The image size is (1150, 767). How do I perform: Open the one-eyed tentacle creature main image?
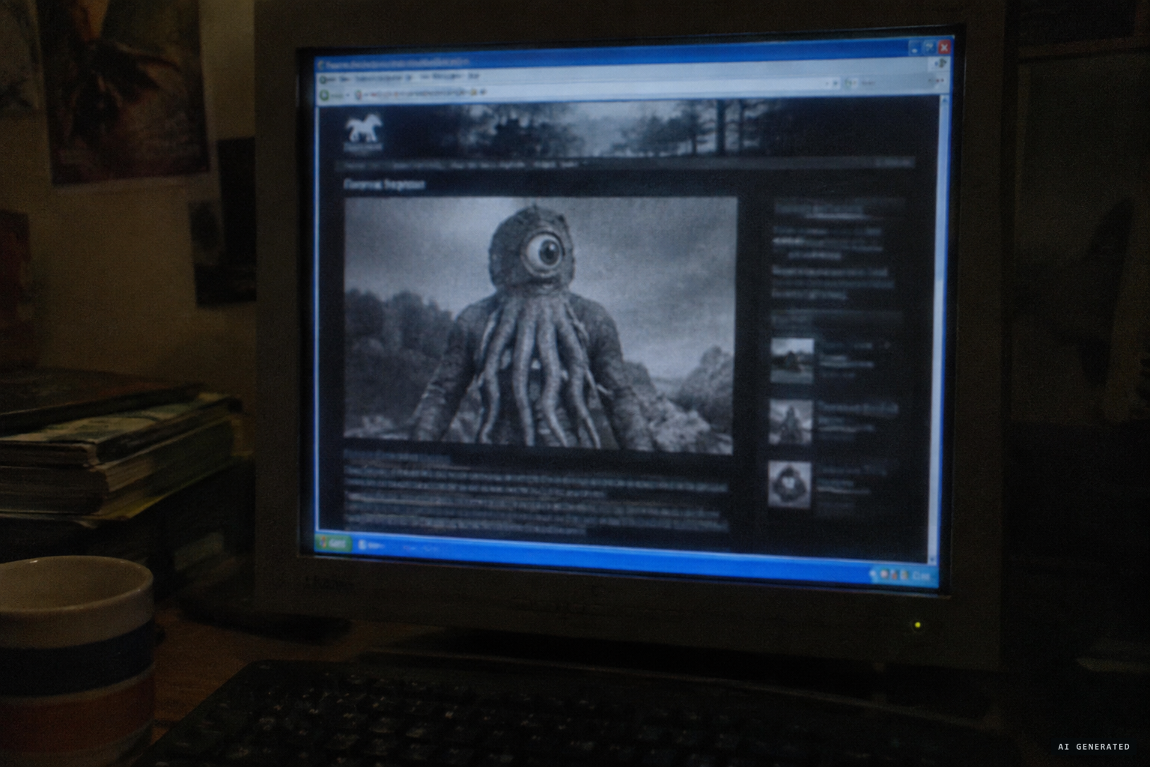coord(540,324)
